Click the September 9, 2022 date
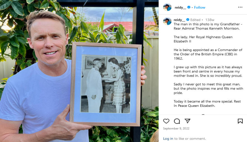The height and width of the screenshot is (142, 247). (176, 128)
